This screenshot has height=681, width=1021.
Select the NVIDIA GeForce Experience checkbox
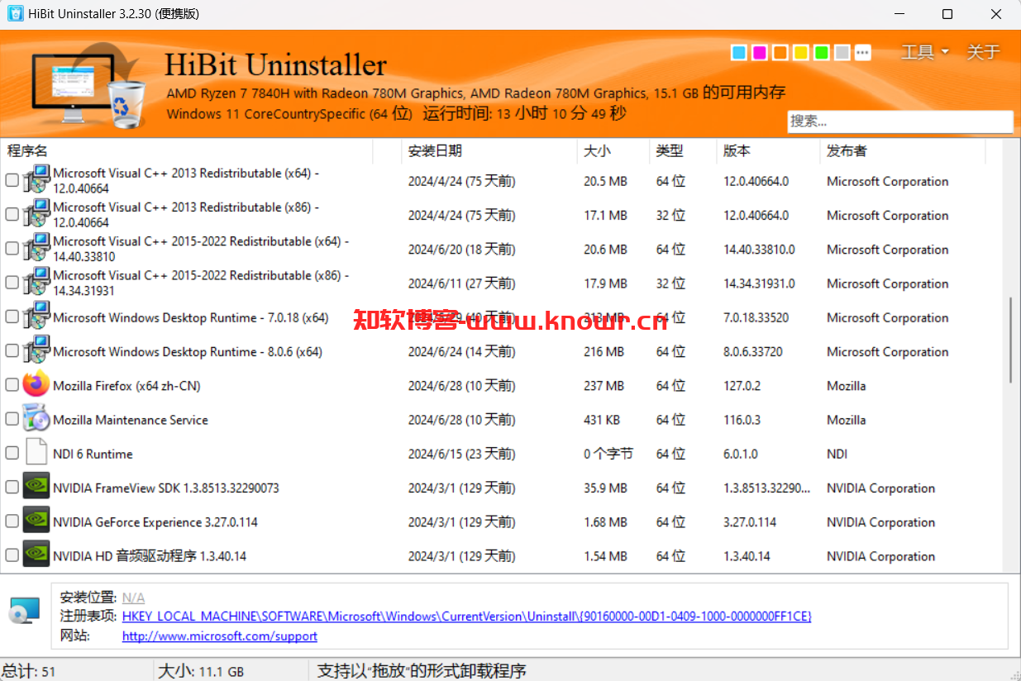tap(12, 521)
